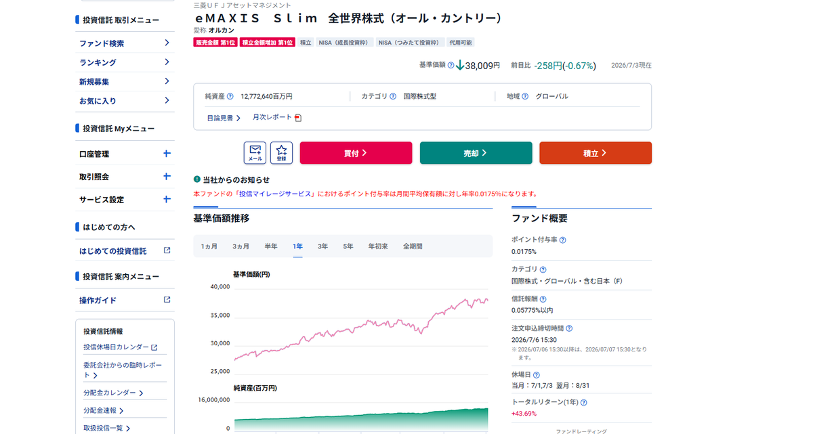Image resolution: width=813 pixels, height=434 pixels.
Task: Open ランキング chevron
Action: pos(167,62)
